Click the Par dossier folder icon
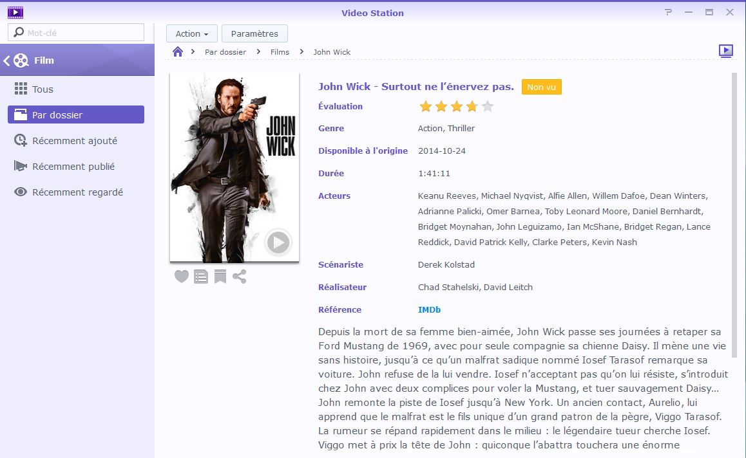The width and height of the screenshot is (746, 458). tap(21, 114)
